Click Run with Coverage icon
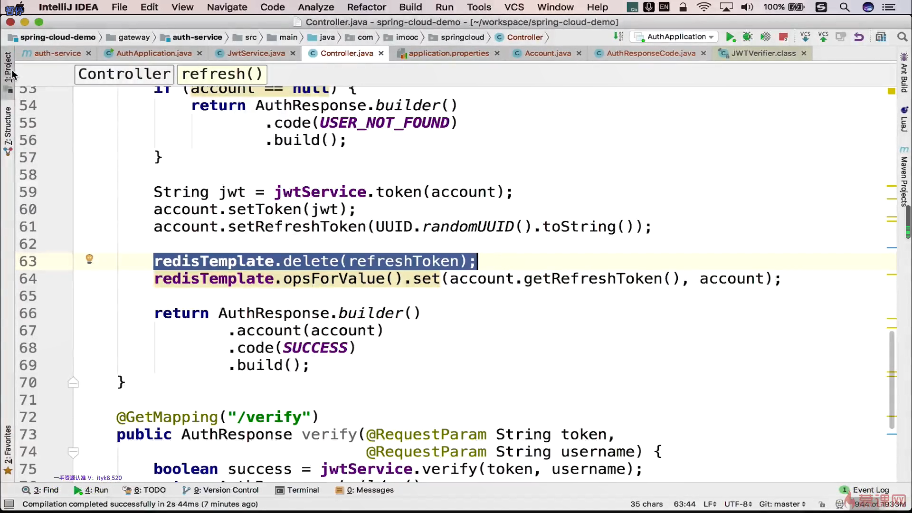The image size is (912, 513). (765, 37)
